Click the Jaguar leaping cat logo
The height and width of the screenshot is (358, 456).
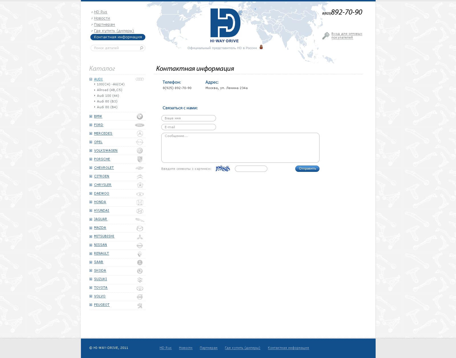[140, 220]
